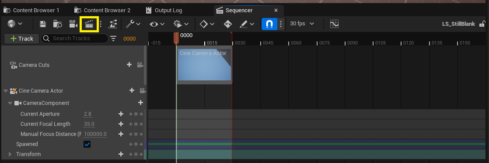The height and width of the screenshot is (163, 489).
Task: Click the Director Blueprint icon
Action: tap(112, 24)
